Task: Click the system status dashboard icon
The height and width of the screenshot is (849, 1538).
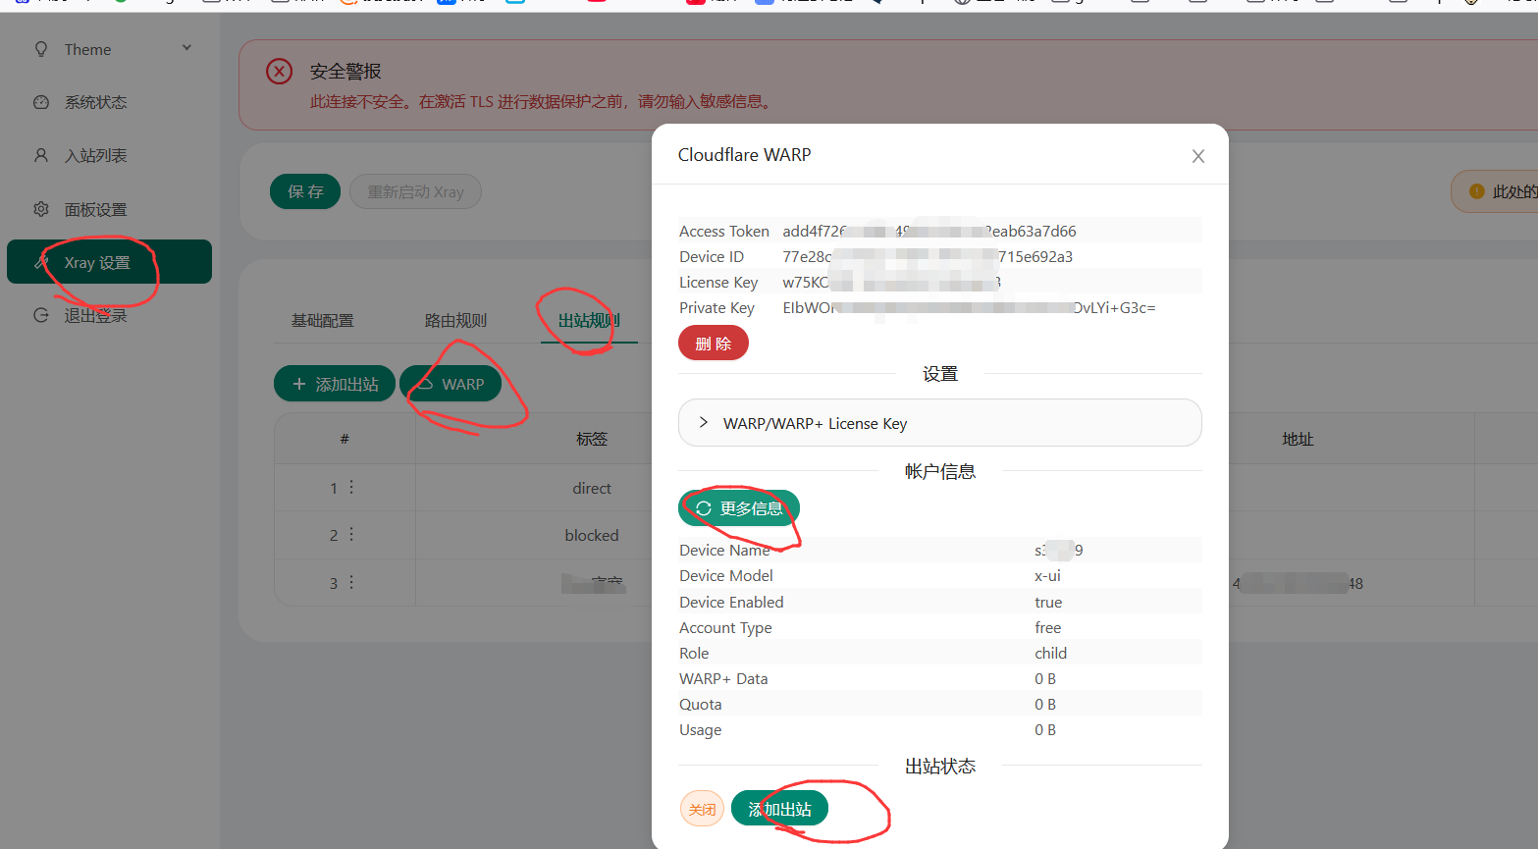Action: [41, 102]
